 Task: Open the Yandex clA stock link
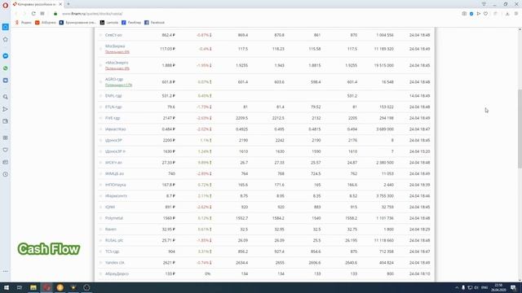pos(115,263)
